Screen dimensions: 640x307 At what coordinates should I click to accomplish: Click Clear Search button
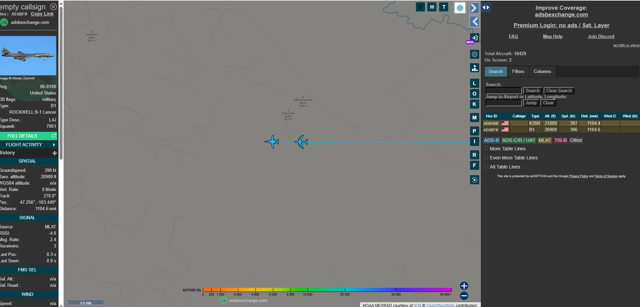(x=559, y=90)
